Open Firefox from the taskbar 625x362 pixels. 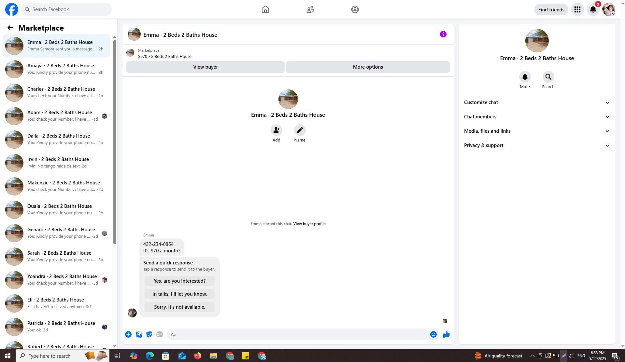point(198,356)
